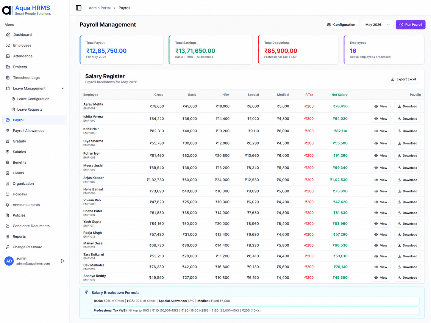This screenshot has width=431, height=323.
Task: Click the Net Salary column header
Action: [x=339, y=95]
